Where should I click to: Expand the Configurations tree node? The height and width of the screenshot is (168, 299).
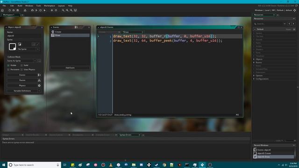(x=254, y=79)
